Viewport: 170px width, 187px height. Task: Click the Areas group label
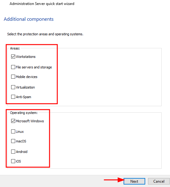15,48
